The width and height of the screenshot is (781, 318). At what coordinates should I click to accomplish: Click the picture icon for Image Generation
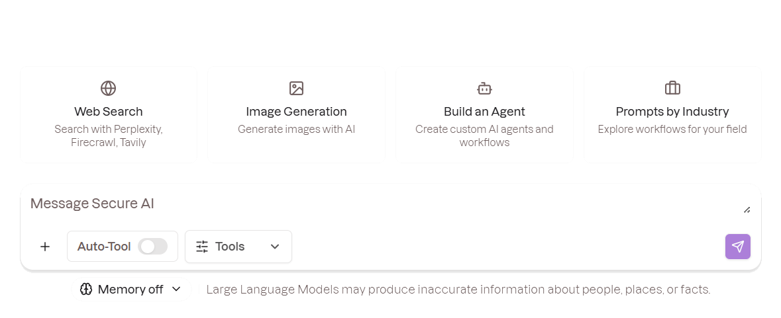click(x=296, y=88)
